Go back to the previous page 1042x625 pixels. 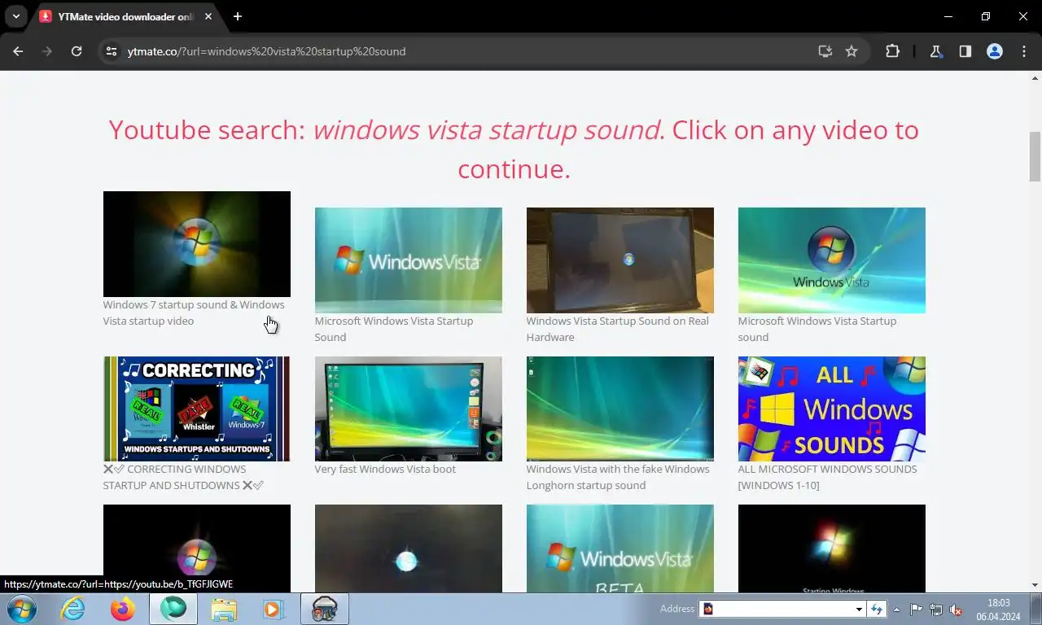point(18,51)
